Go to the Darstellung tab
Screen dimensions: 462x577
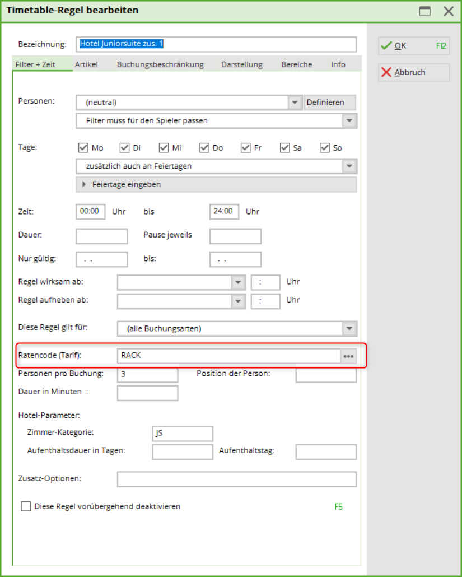241,64
